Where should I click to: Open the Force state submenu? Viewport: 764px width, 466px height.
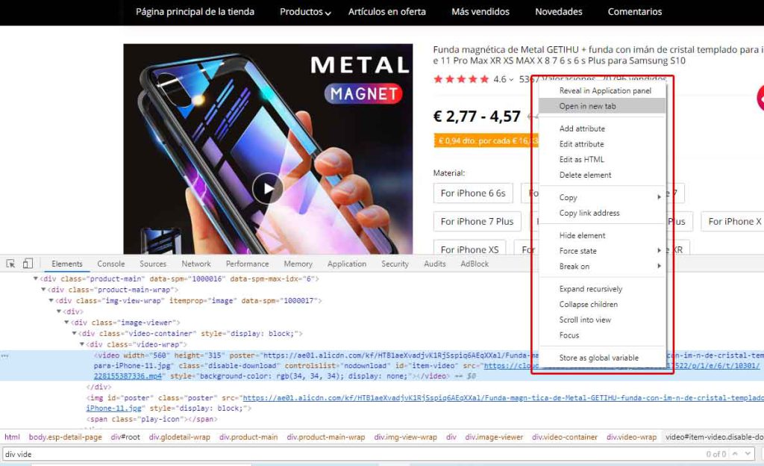(602, 251)
